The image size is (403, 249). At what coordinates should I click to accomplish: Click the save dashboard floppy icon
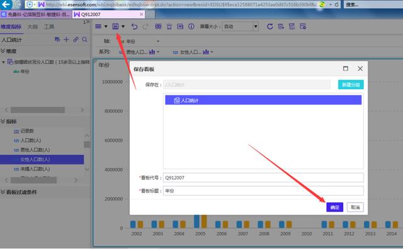click(x=115, y=26)
